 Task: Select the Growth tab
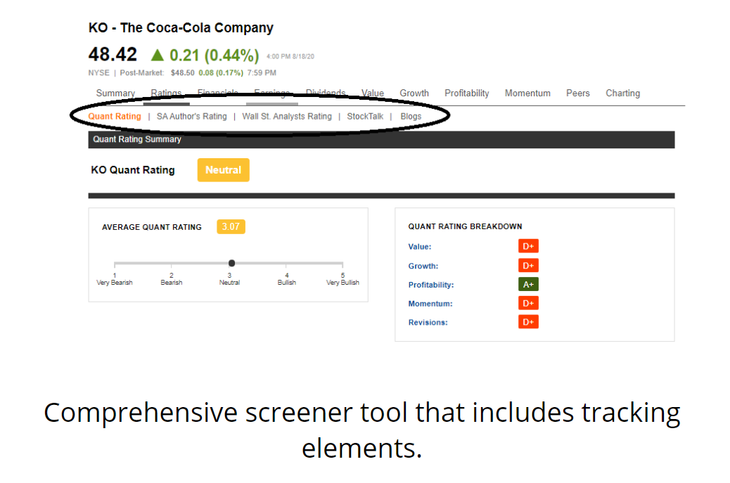[414, 93]
